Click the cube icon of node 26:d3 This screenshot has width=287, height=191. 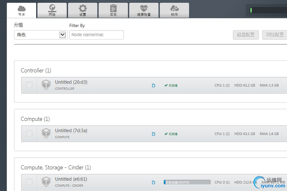click(x=46, y=85)
